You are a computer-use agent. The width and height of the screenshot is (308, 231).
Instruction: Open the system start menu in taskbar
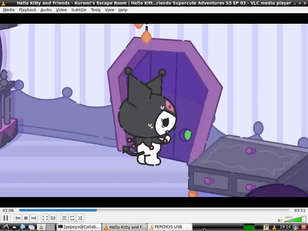(5, 227)
